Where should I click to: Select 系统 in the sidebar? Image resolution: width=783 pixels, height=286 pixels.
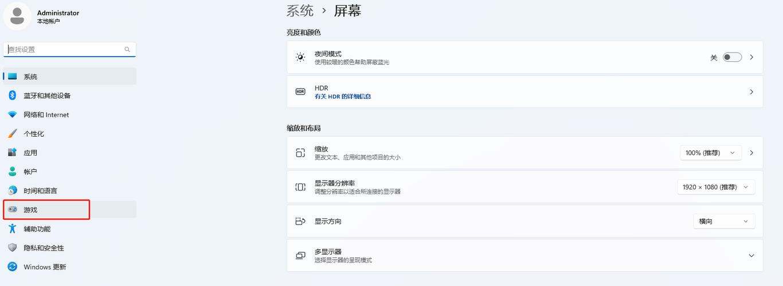(x=70, y=77)
